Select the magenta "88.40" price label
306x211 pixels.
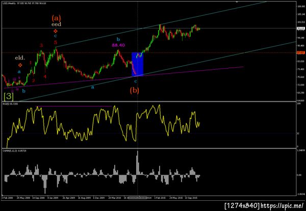tap(118, 45)
